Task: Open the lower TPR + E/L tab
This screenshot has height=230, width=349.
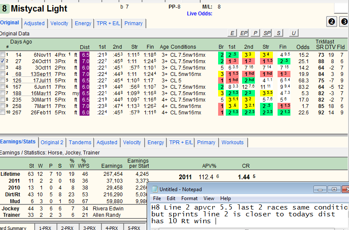Action: click(x=181, y=143)
